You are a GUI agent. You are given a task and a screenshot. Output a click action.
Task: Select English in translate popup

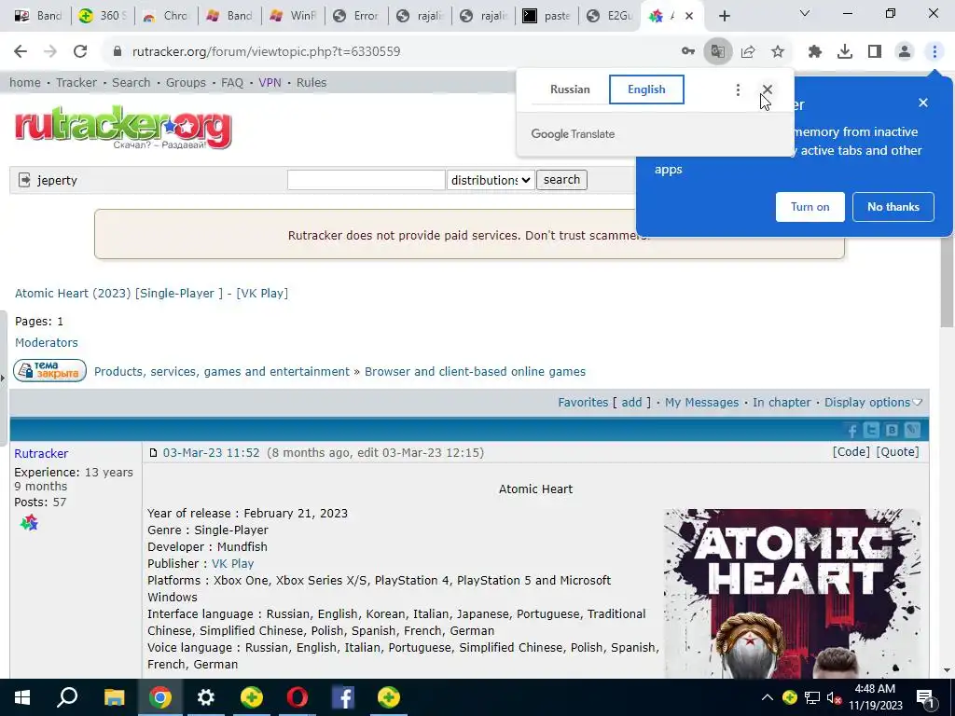(x=646, y=89)
